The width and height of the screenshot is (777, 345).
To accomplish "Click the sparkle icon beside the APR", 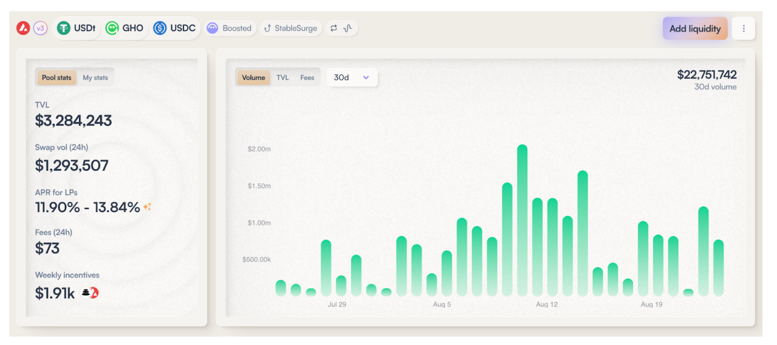I will [147, 207].
